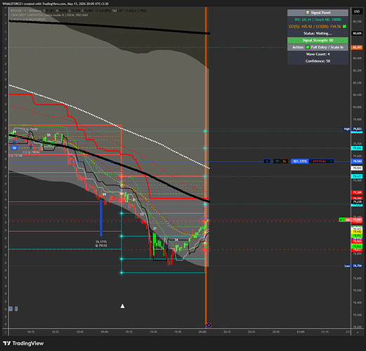
Task: Click the purple event icon on time axis
Action: pos(209,325)
